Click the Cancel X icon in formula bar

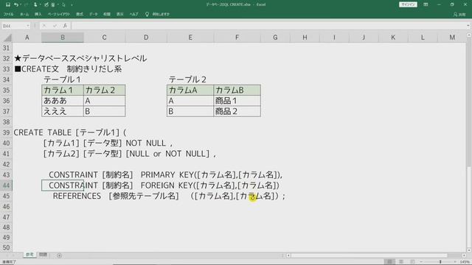coord(44,26)
